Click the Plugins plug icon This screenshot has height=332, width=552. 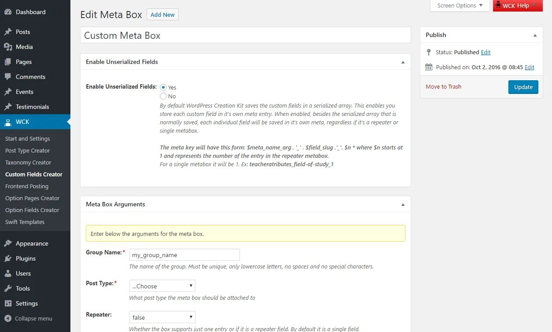point(8,258)
